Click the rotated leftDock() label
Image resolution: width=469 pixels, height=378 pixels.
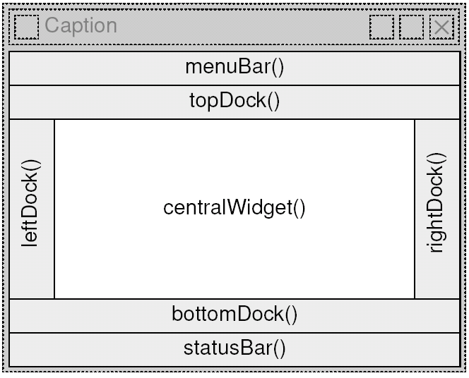[x=30, y=203]
